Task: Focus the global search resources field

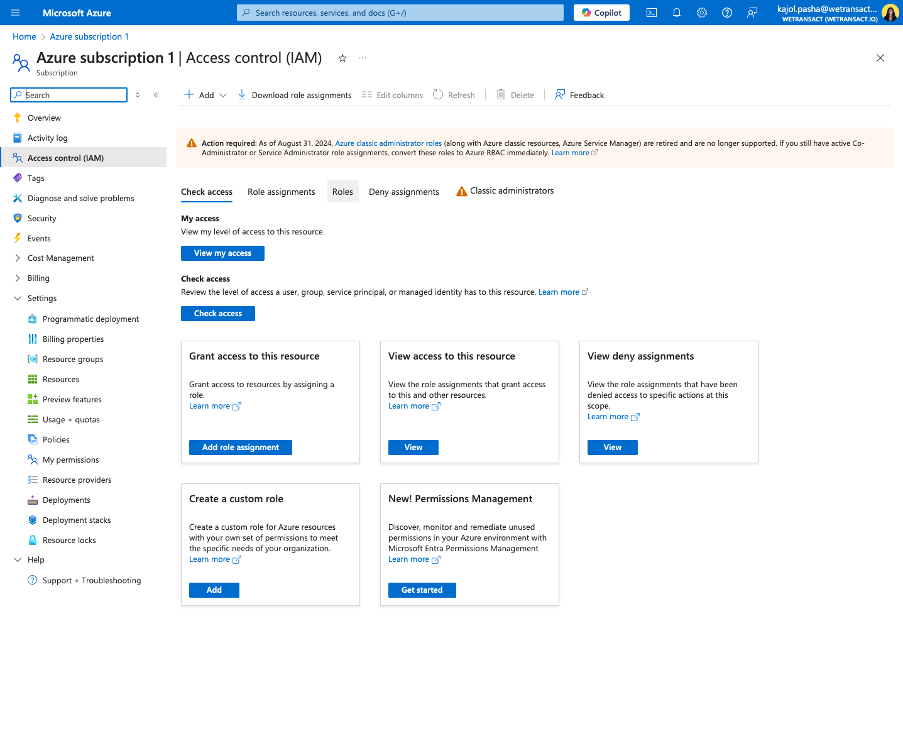Action: tap(400, 13)
